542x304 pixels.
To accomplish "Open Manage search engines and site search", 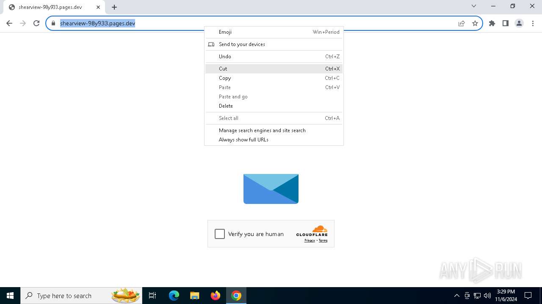I will pyautogui.click(x=274, y=130).
